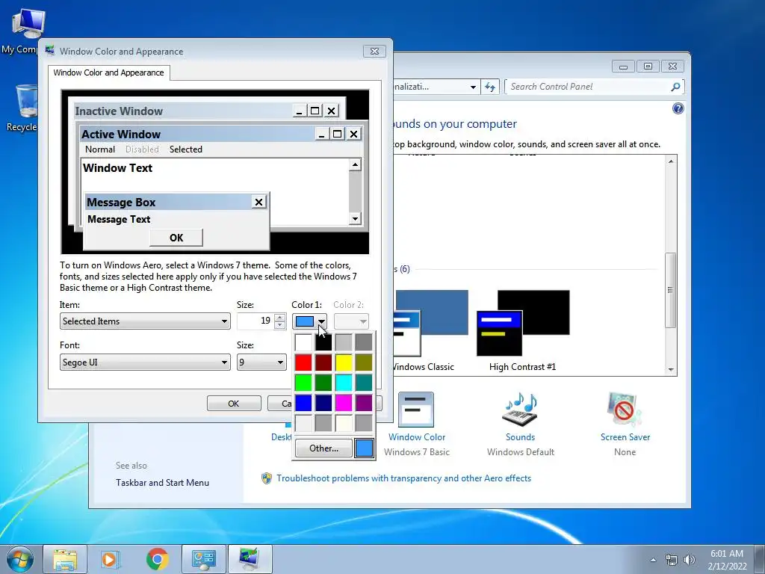Pick the cyan color swatch
765x574 pixels.
coord(344,383)
